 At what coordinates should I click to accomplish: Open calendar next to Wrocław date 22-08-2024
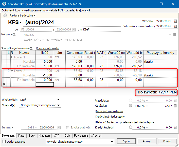(175, 21)
